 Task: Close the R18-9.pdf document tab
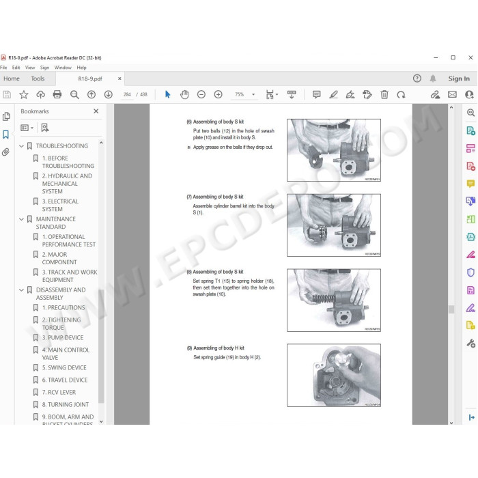pos(119,79)
